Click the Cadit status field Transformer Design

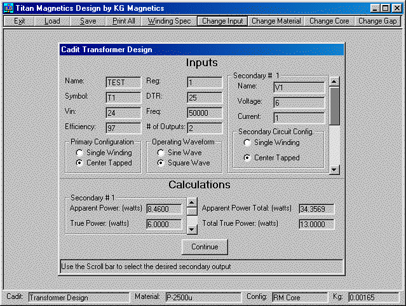tap(79, 298)
